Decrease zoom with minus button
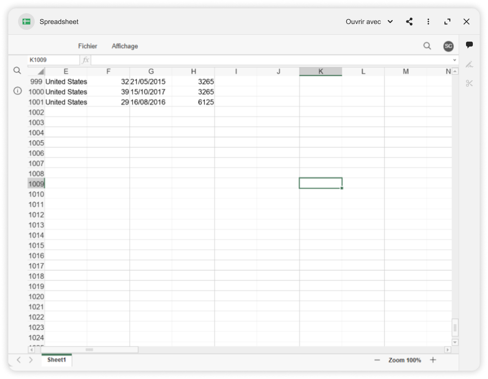Screen dimensions: 488x379 point(377,360)
